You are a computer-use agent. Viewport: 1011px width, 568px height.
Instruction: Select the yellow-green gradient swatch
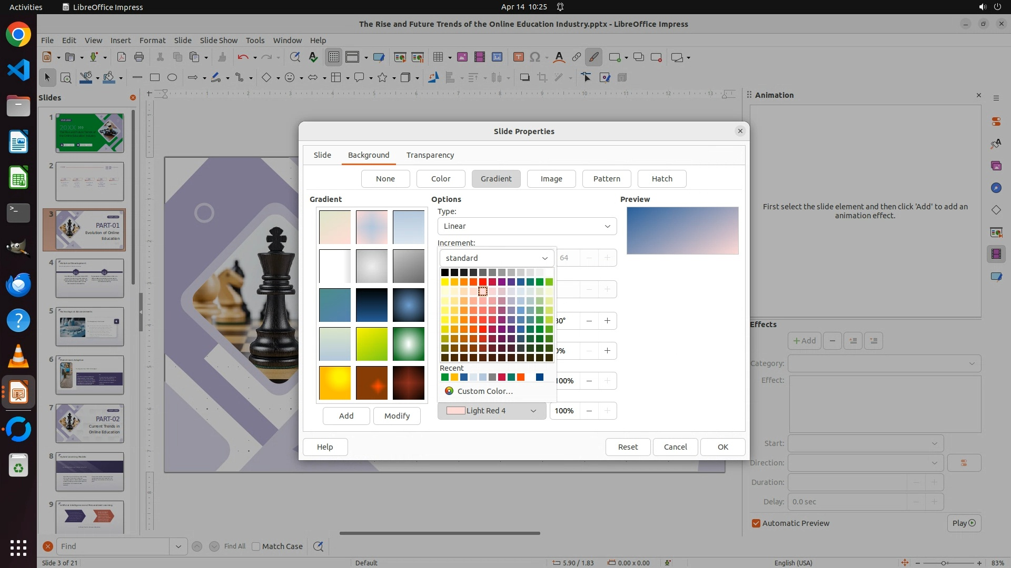click(371, 344)
